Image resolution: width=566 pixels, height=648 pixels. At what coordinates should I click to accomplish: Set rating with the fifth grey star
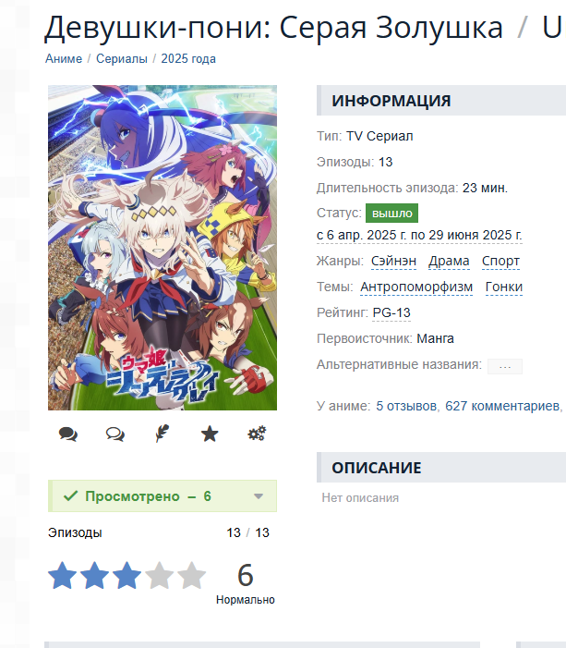point(191,575)
